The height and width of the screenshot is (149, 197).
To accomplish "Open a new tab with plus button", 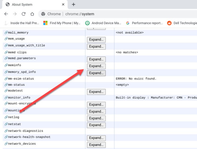I will click(74, 4).
